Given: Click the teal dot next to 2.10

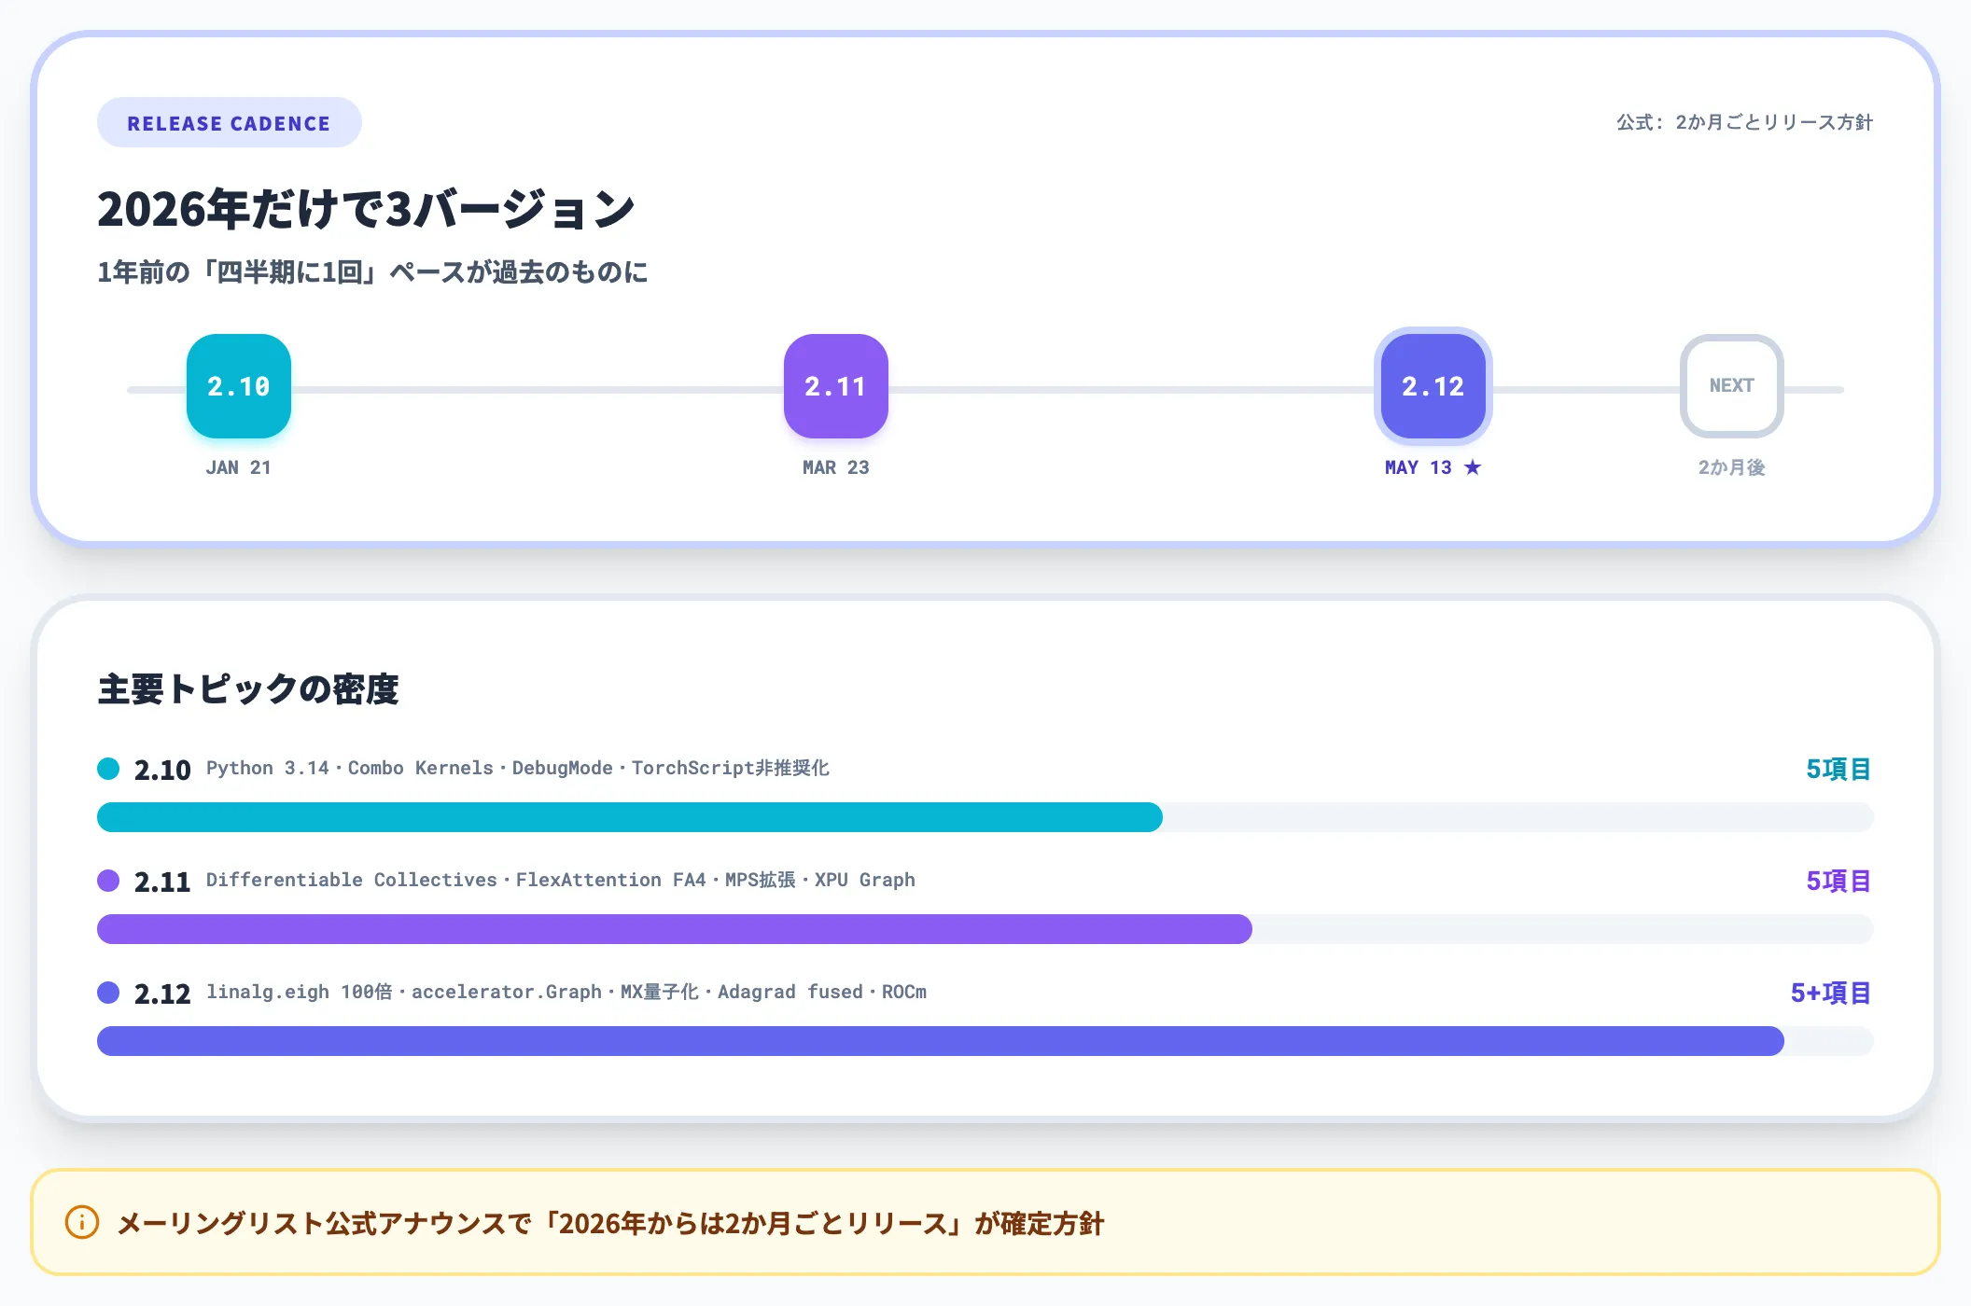Looking at the screenshot, I should coord(108,769).
